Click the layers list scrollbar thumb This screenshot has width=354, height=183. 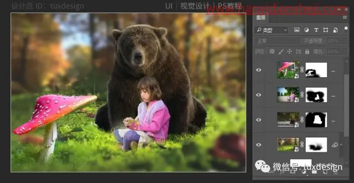pyautogui.click(x=346, y=105)
